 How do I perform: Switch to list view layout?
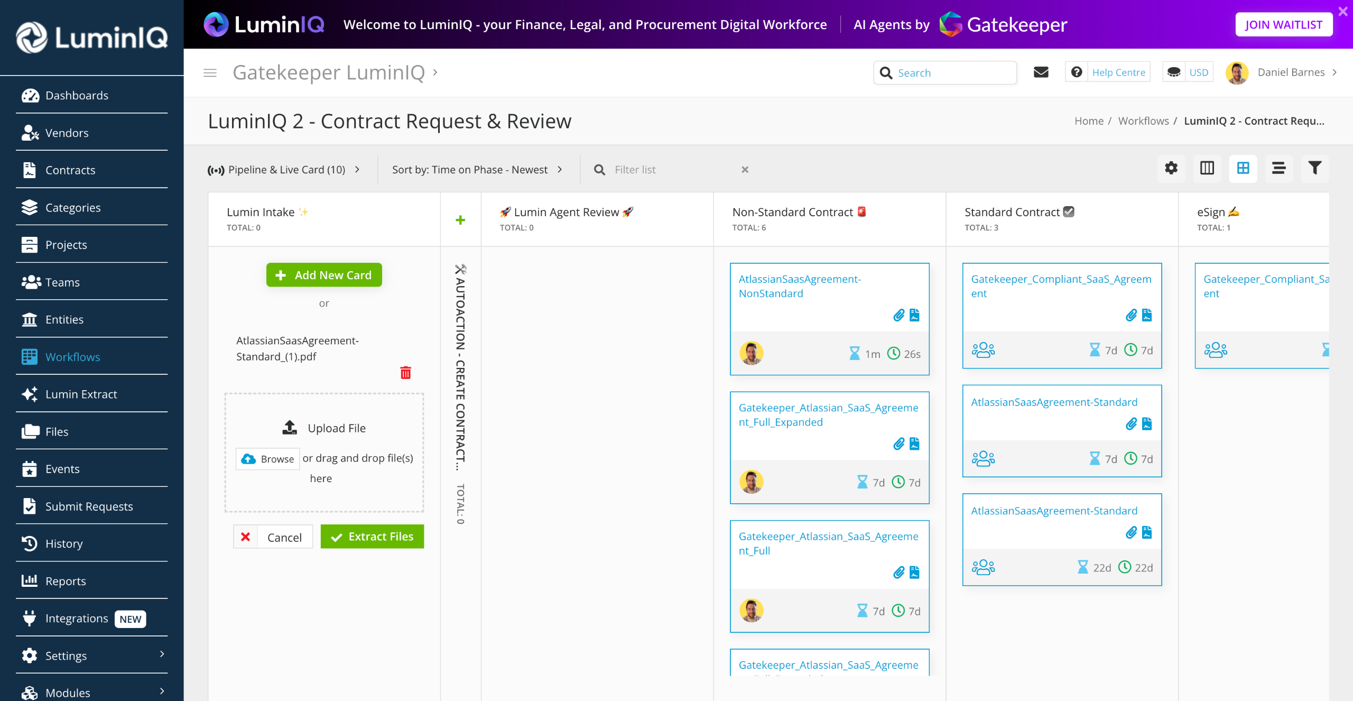(x=1278, y=169)
